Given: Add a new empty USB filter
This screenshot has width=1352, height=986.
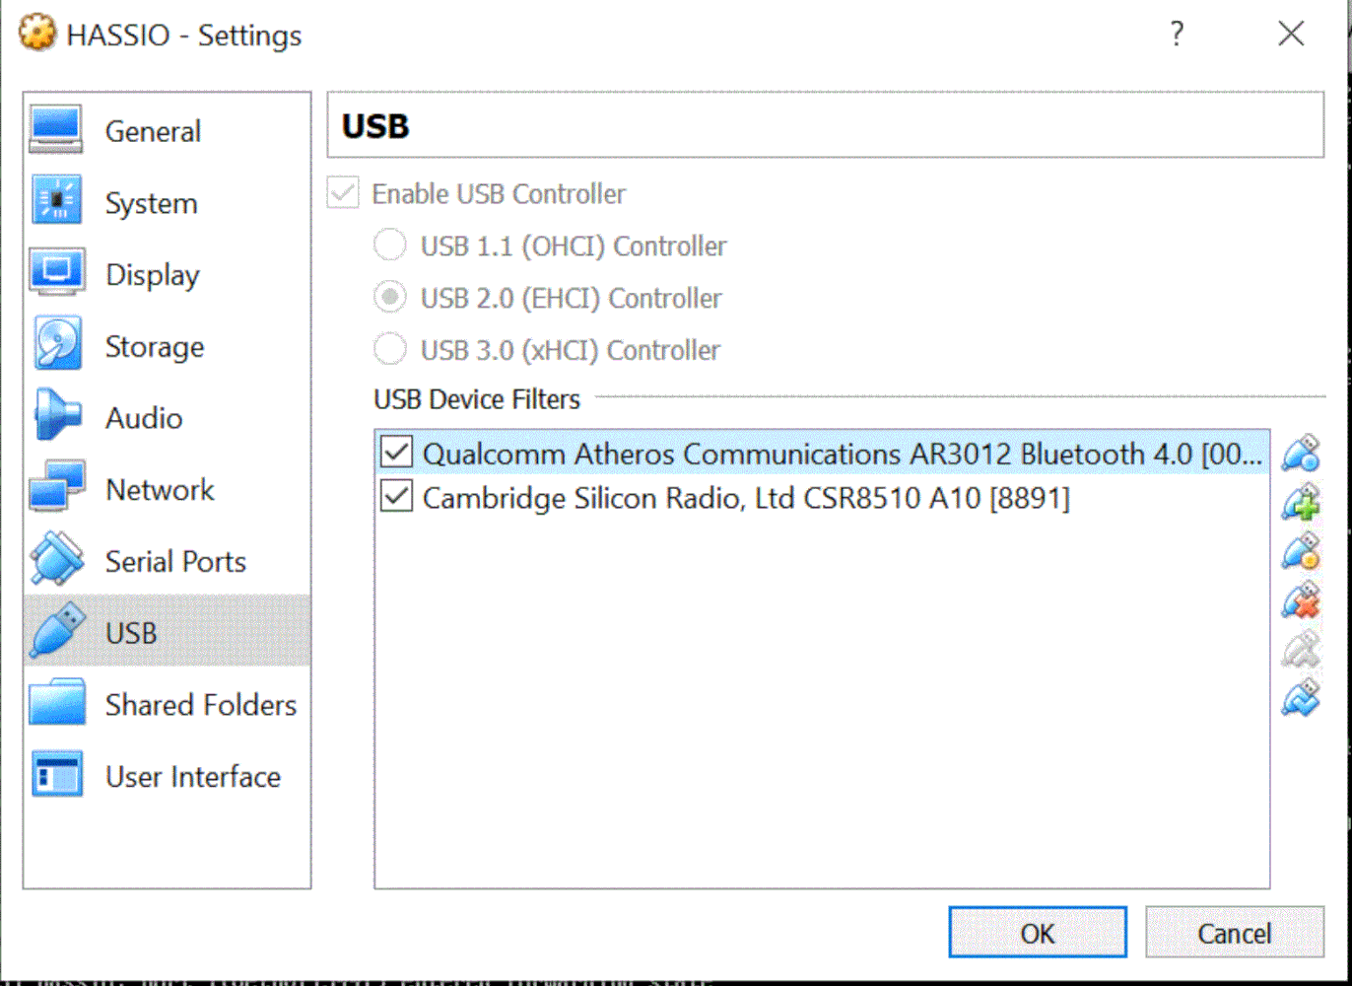Looking at the screenshot, I should click(1300, 505).
